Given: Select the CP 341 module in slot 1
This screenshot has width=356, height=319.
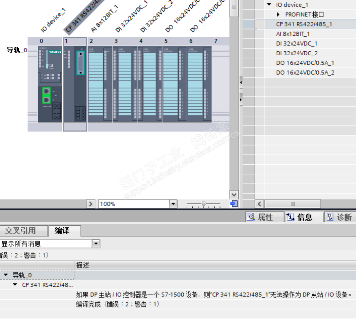Looking at the screenshot, I should pos(75,84).
